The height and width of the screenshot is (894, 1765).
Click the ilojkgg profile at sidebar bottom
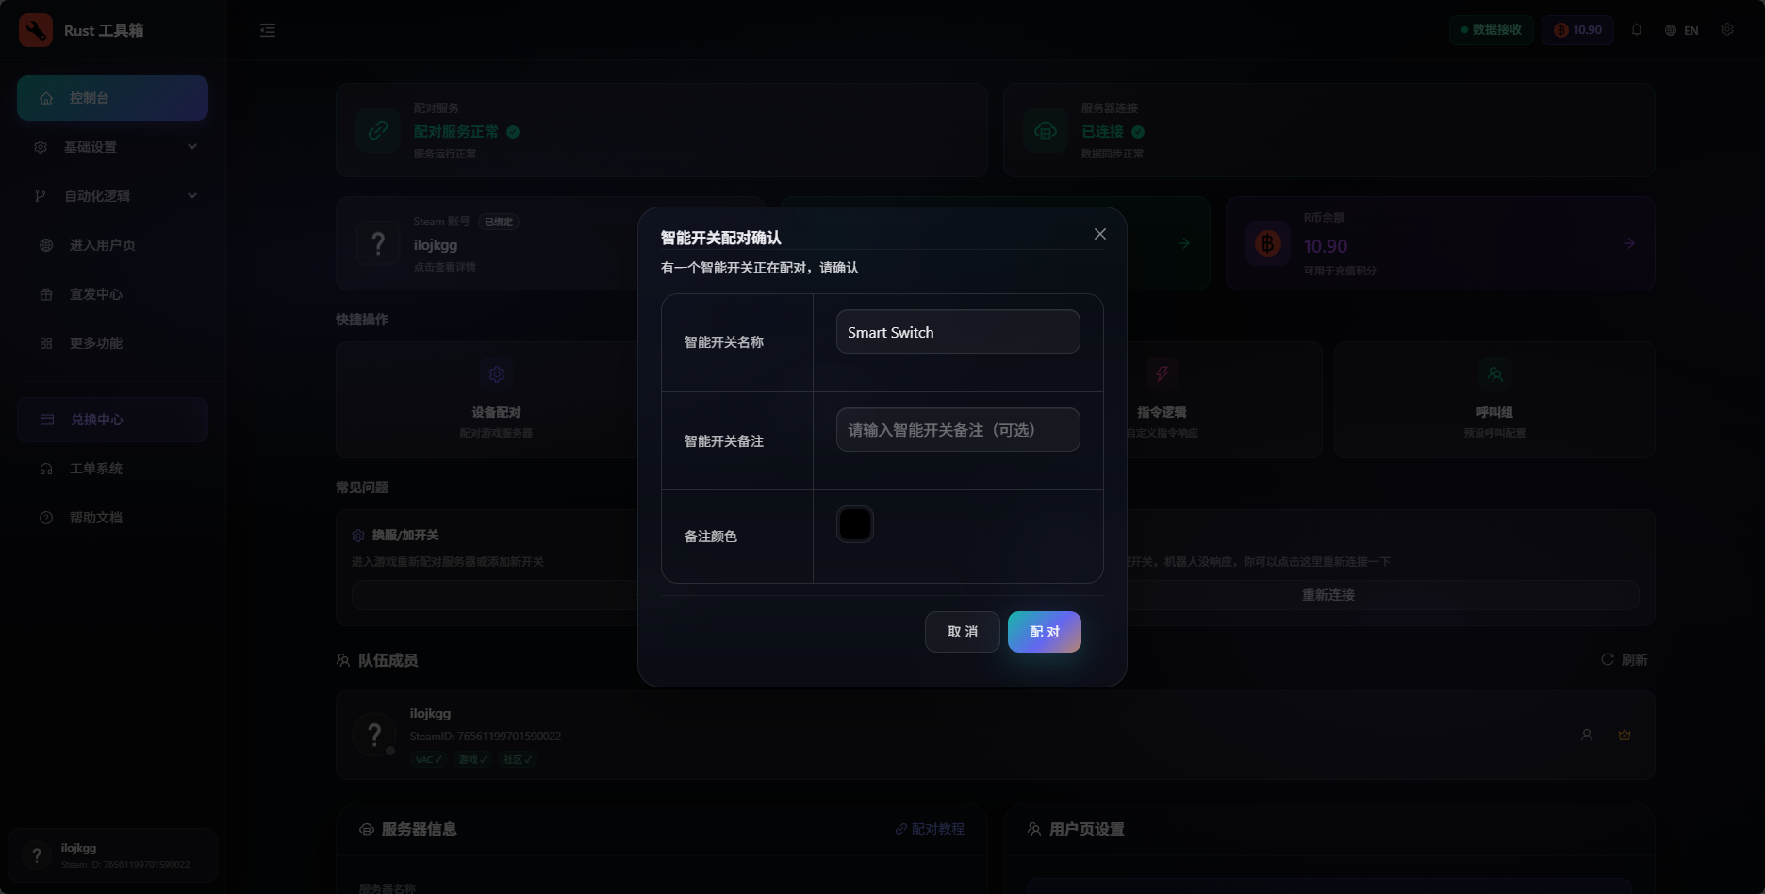pyautogui.click(x=112, y=855)
